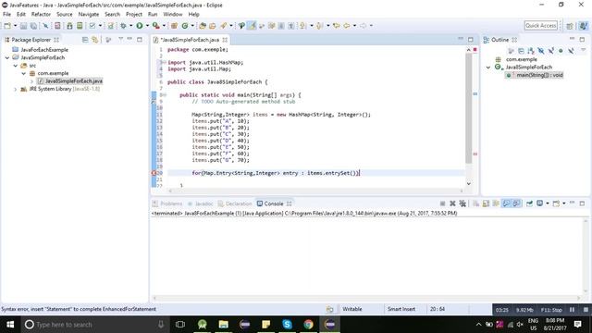Open the Outline view menu dropdown

coord(584,50)
